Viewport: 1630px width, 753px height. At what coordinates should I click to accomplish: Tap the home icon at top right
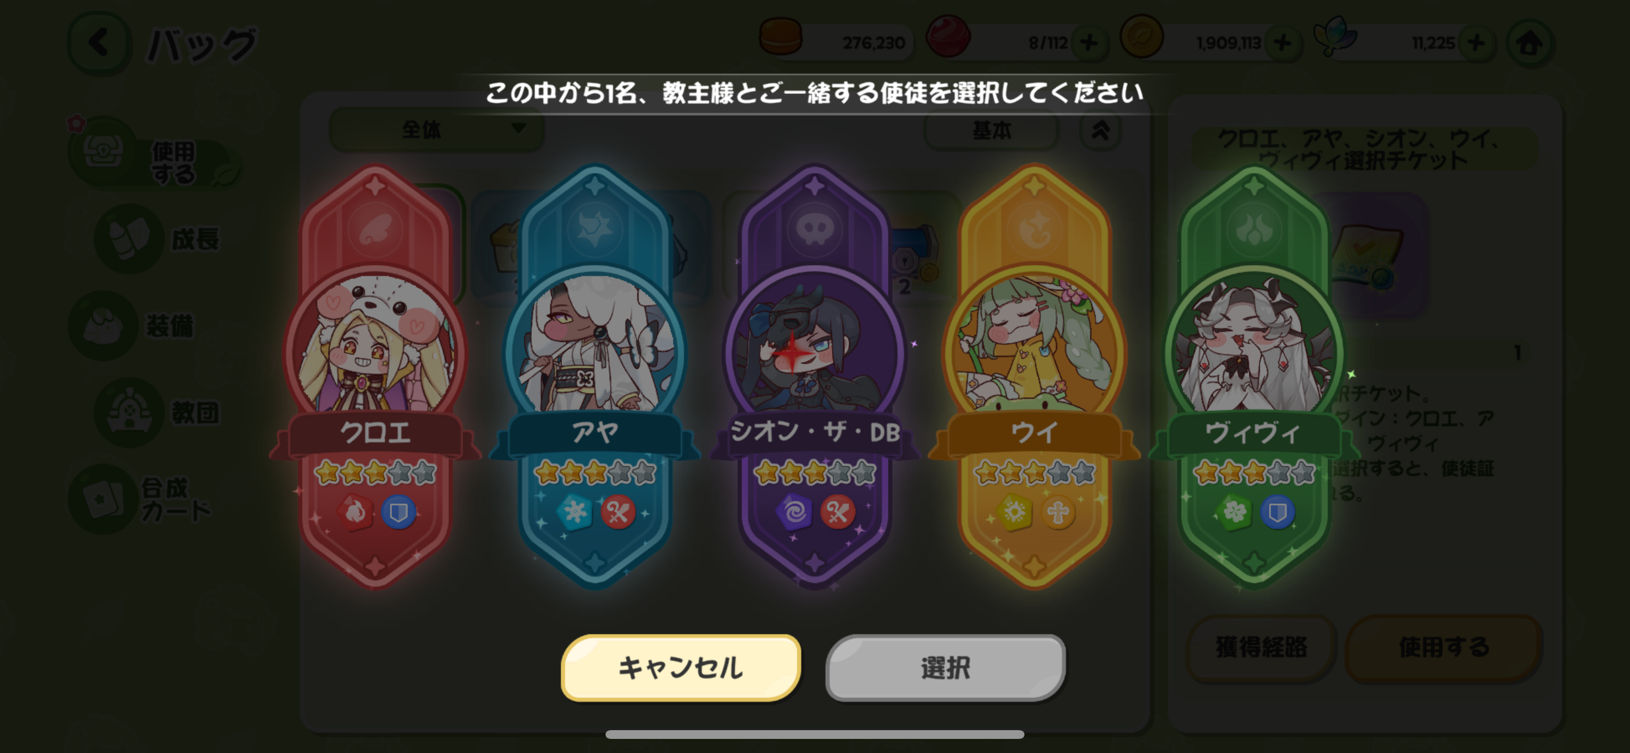pyautogui.click(x=1530, y=43)
